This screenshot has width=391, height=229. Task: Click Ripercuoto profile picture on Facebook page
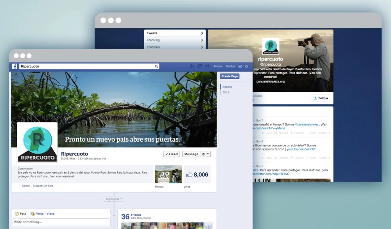38,142
